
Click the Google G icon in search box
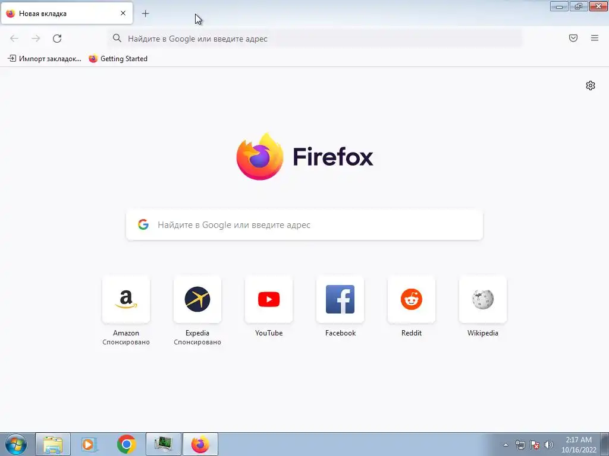coord(143,224)
